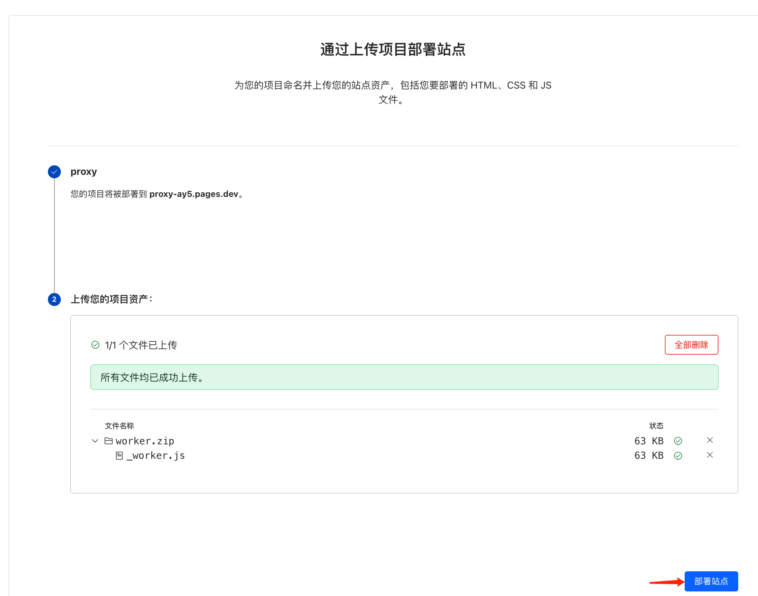758x596 pixels.
Task: Click the step 2 circle indicator
Action: [54, 300]
